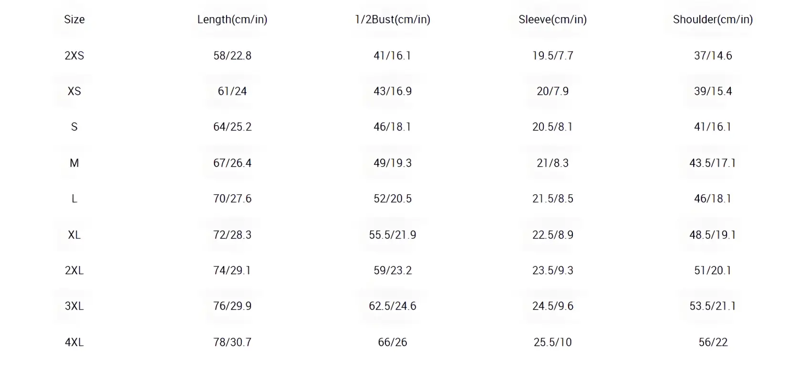The image size is (789, 381).
Task: Select the Shoulder(cm/in) column header
Action: (x=713, y=20)
